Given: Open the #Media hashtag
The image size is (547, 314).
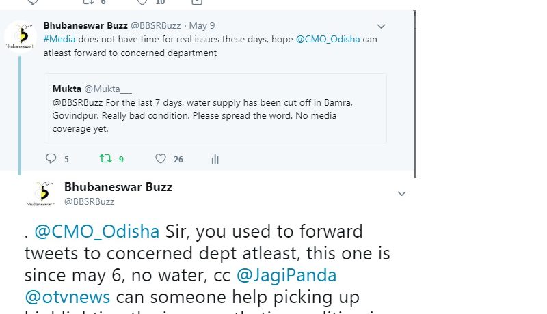Looking at the screenshot, I should pos(59,39).
